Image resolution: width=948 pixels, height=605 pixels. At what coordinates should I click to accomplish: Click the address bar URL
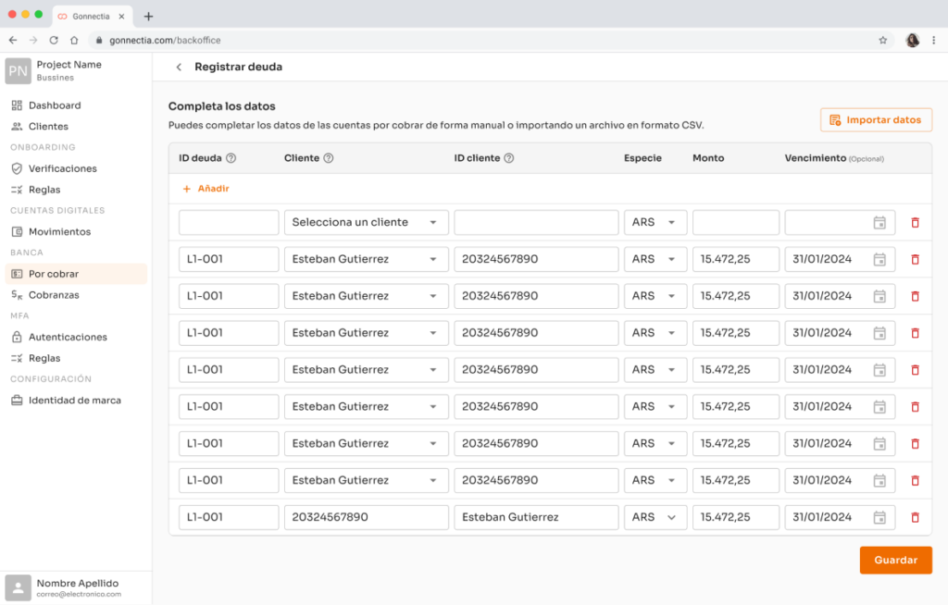tap(165, 40)
